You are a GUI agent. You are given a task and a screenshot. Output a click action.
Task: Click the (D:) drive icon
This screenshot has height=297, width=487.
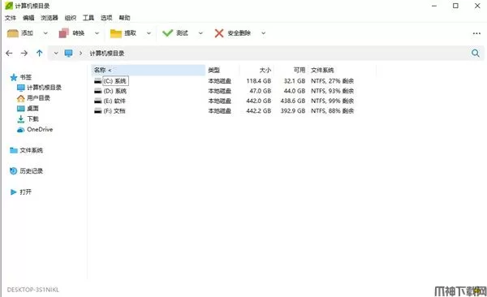click(x=98, y=91)
